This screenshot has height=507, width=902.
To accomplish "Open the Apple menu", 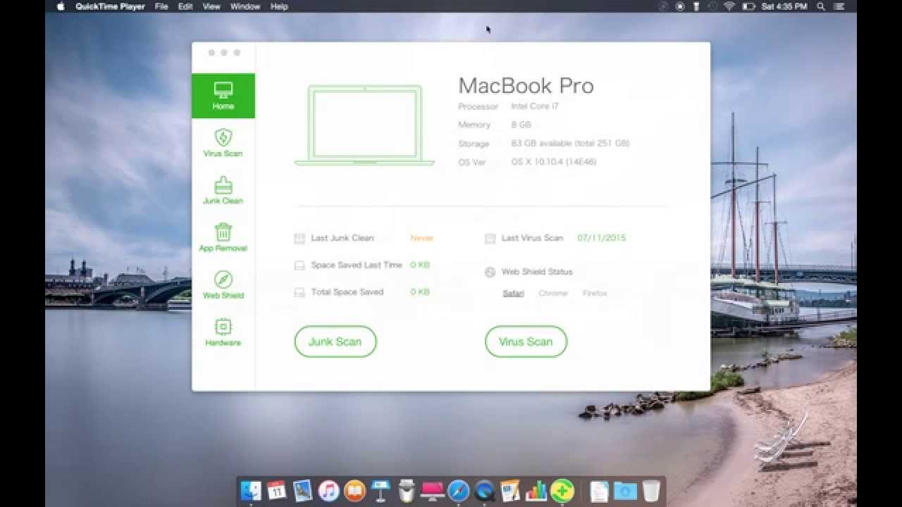I will pos(61,6).
